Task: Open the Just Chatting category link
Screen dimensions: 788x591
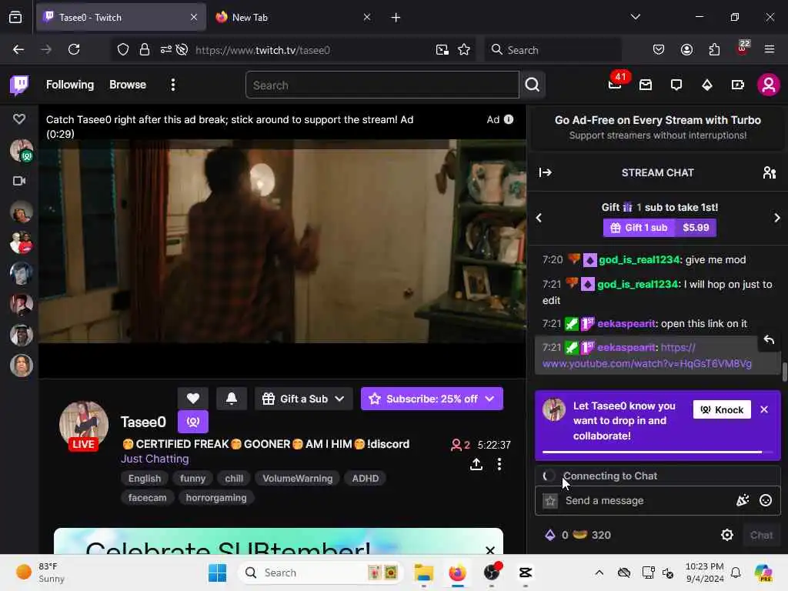Action: [155, 459]
